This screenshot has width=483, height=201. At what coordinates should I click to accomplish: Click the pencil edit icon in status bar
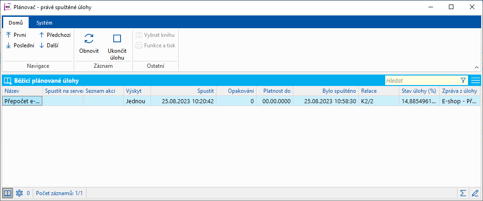coord(475,193)
